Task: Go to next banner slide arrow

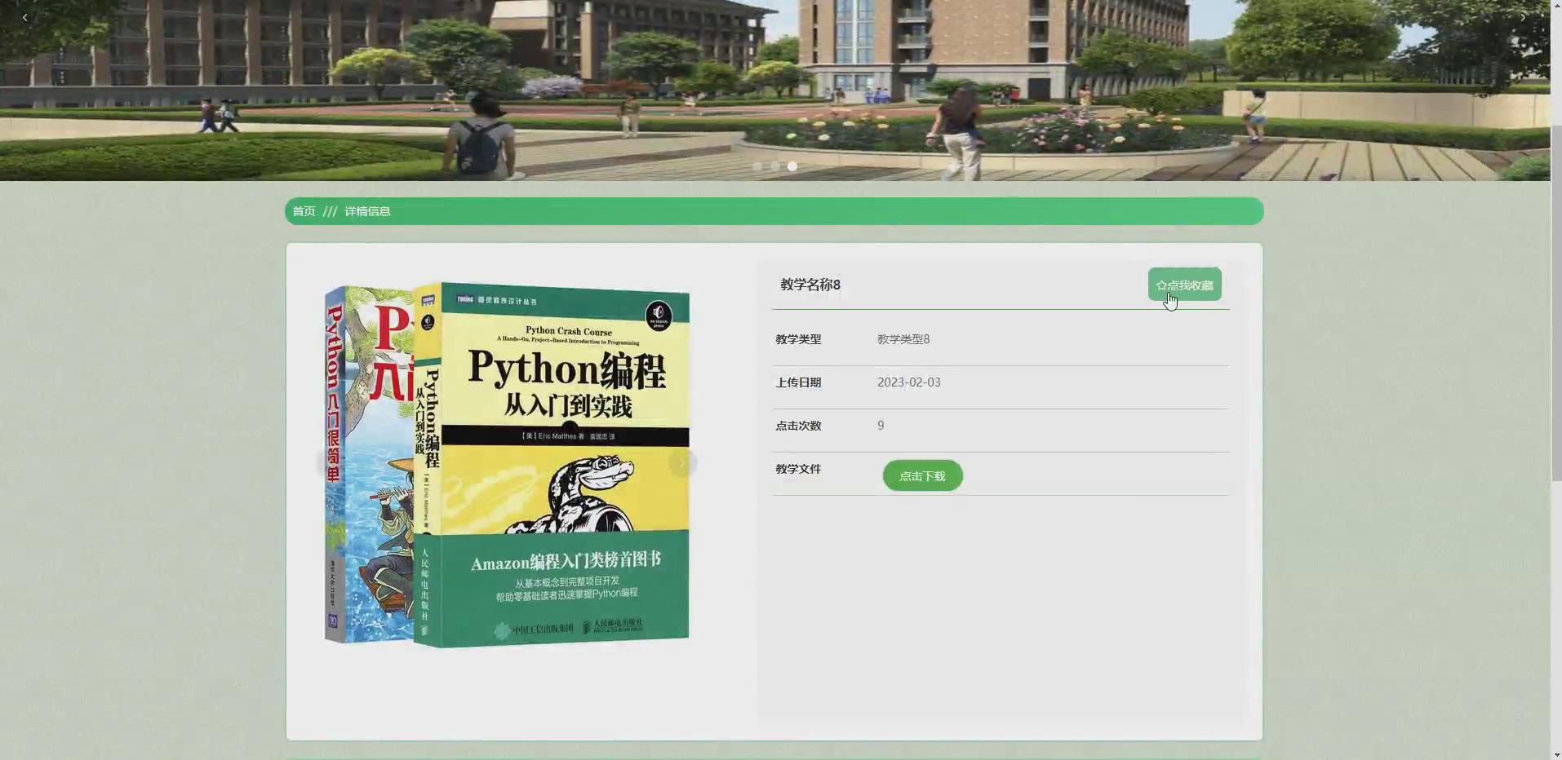Action: 1523,17
